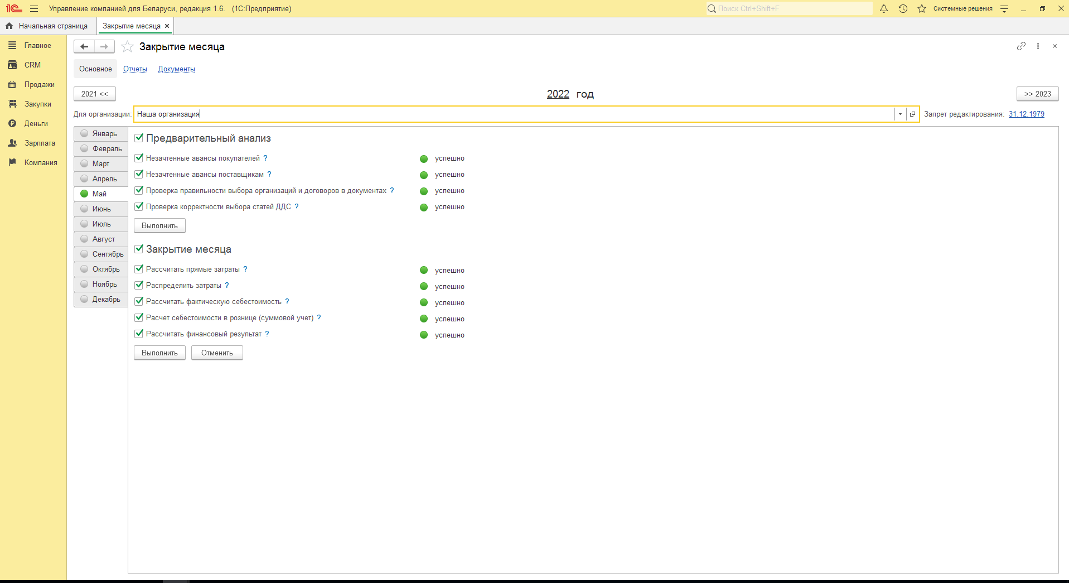
Task: Open the history clock icon
Action: click(x=903, y=9)
